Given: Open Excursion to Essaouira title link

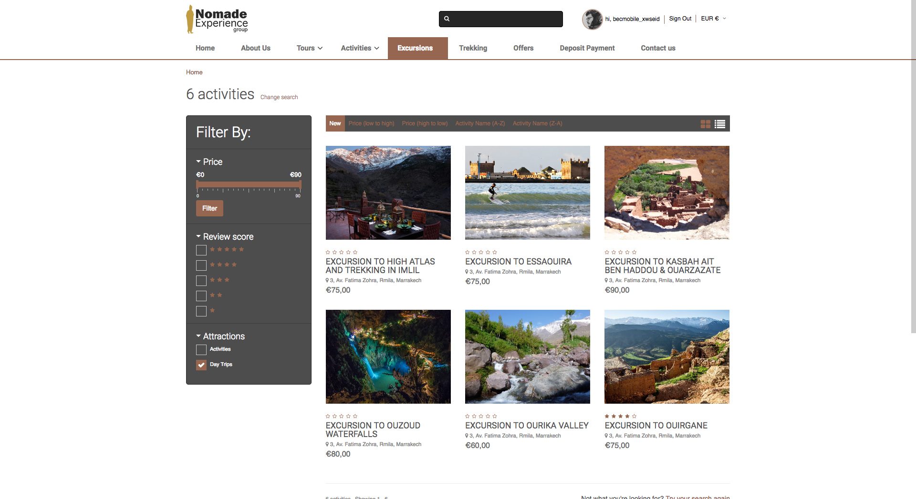Looking at the screenshot, I should 518,262.
